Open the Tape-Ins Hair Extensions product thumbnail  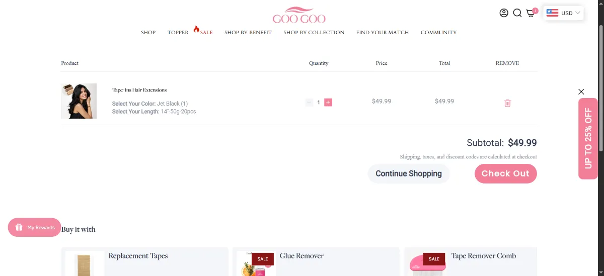click(79, 101)
